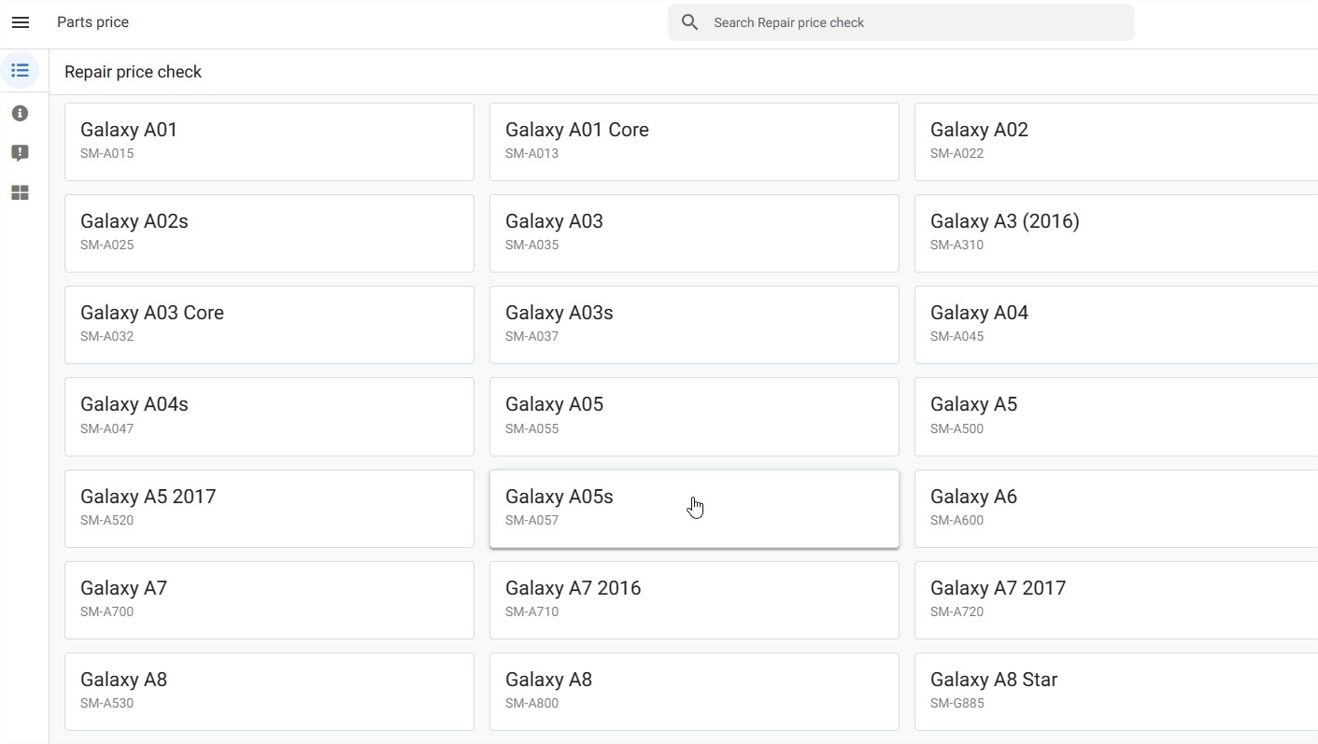
Task: Select the Galaxy A05s card
Action: (x=694, y=509)
